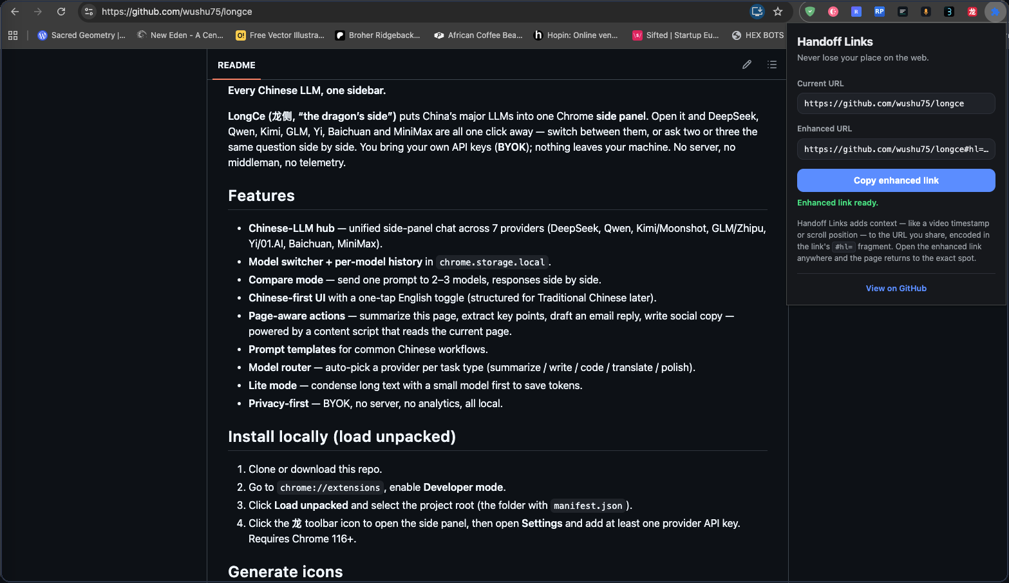Screen dimensions: 1009x583
Task: Click Install locally (load unpacked) heading
Action: pyautogui.click(x=342, y=437)
